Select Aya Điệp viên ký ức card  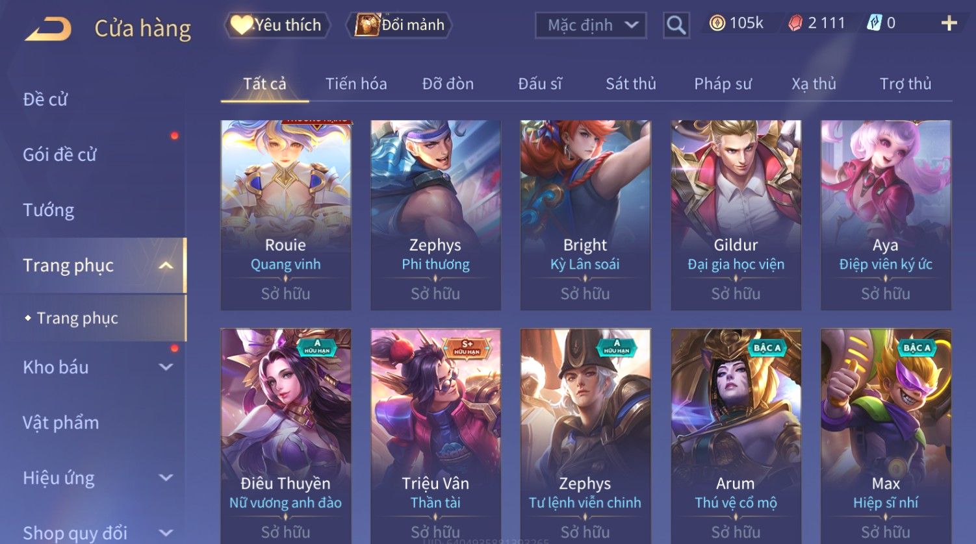[x=886, y=215]
